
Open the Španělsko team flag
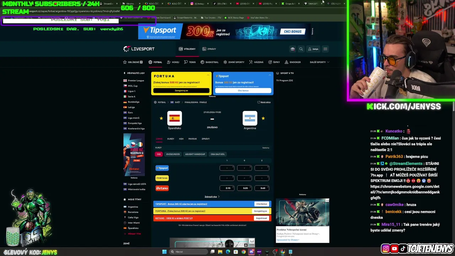pos(175,118)
